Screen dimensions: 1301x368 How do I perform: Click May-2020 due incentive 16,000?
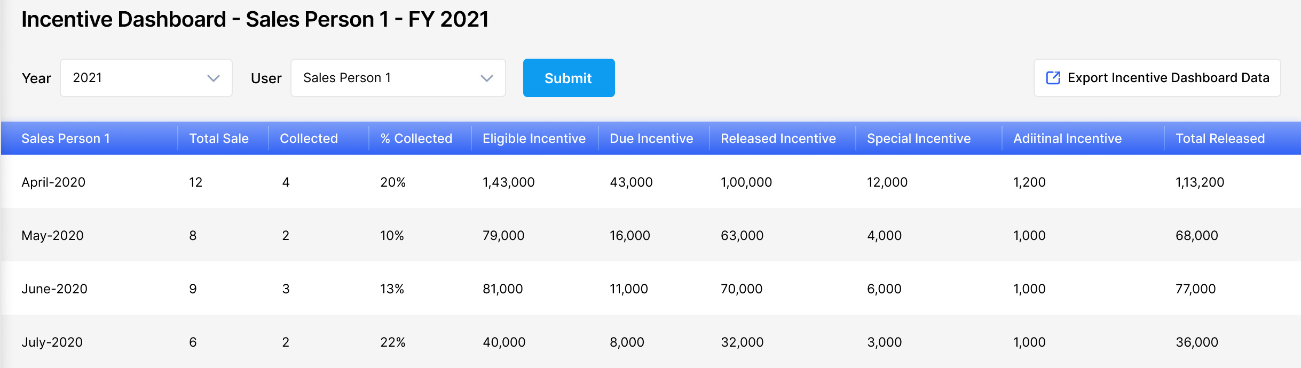(630, 236)
